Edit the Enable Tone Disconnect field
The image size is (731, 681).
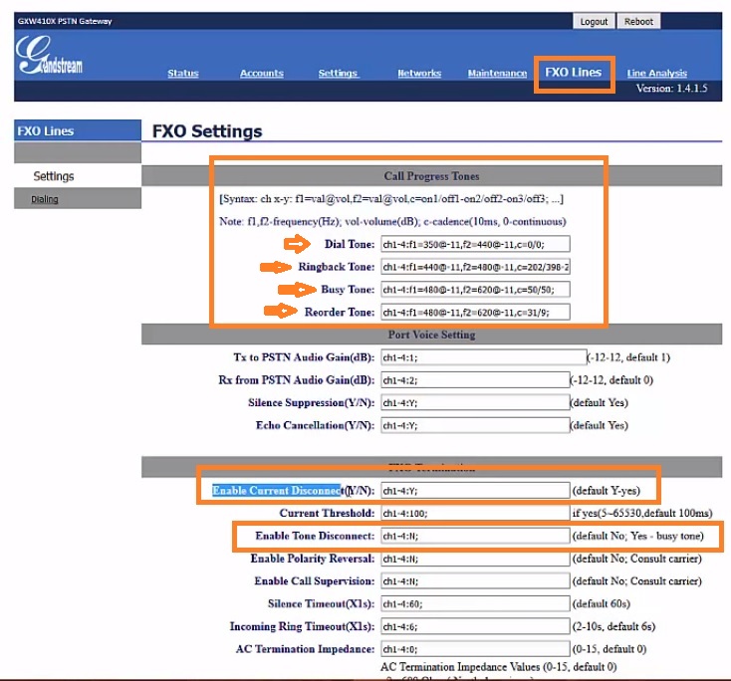(x=474, y=536)
